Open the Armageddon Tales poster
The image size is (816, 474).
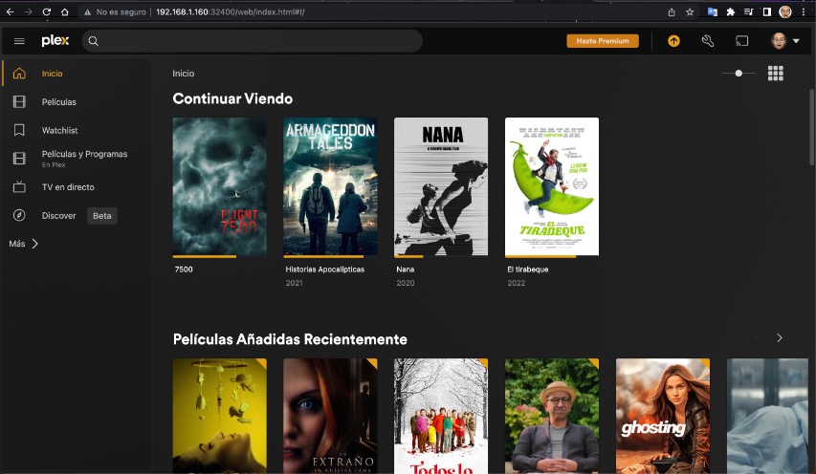point(330,187)
